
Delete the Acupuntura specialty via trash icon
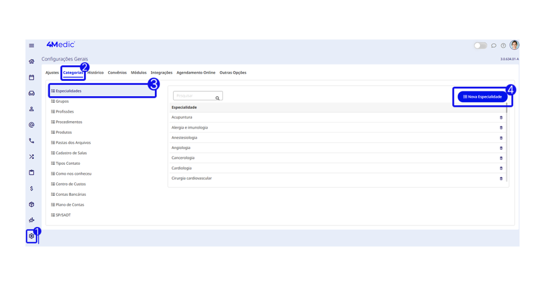tap(501, 117)
